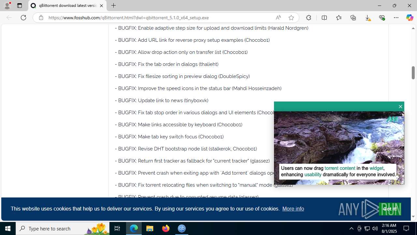Open the Copilot sidebar

[x=410, y=18]
